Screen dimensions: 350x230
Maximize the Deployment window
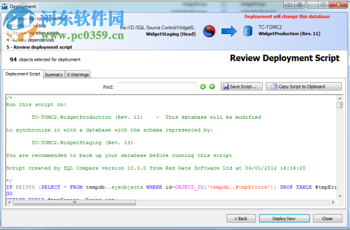point(323,5)
